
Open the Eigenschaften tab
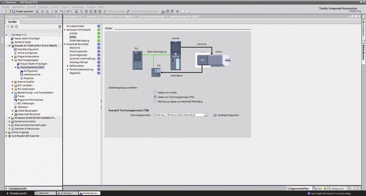pos(298,189)
